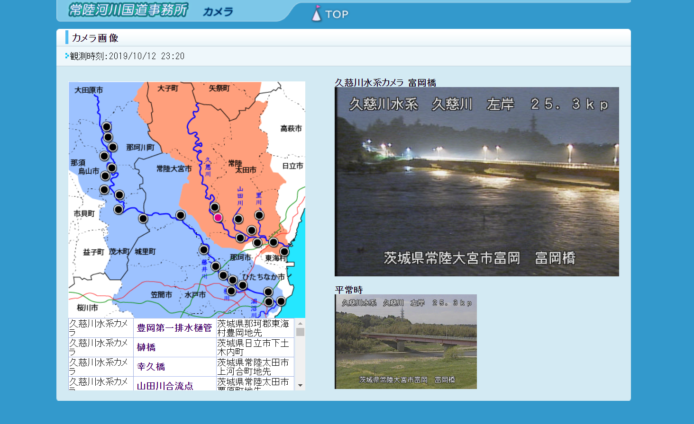Click the live 富岡橋 night camera image

coord(477,182)
